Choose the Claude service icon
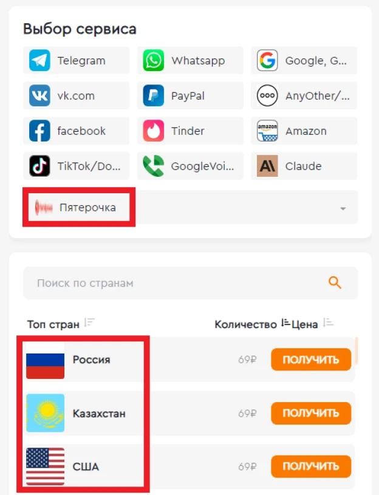Image resolution: width=379 pixels, height=495 pixels. pyautogui.click(x=267, y=166)
